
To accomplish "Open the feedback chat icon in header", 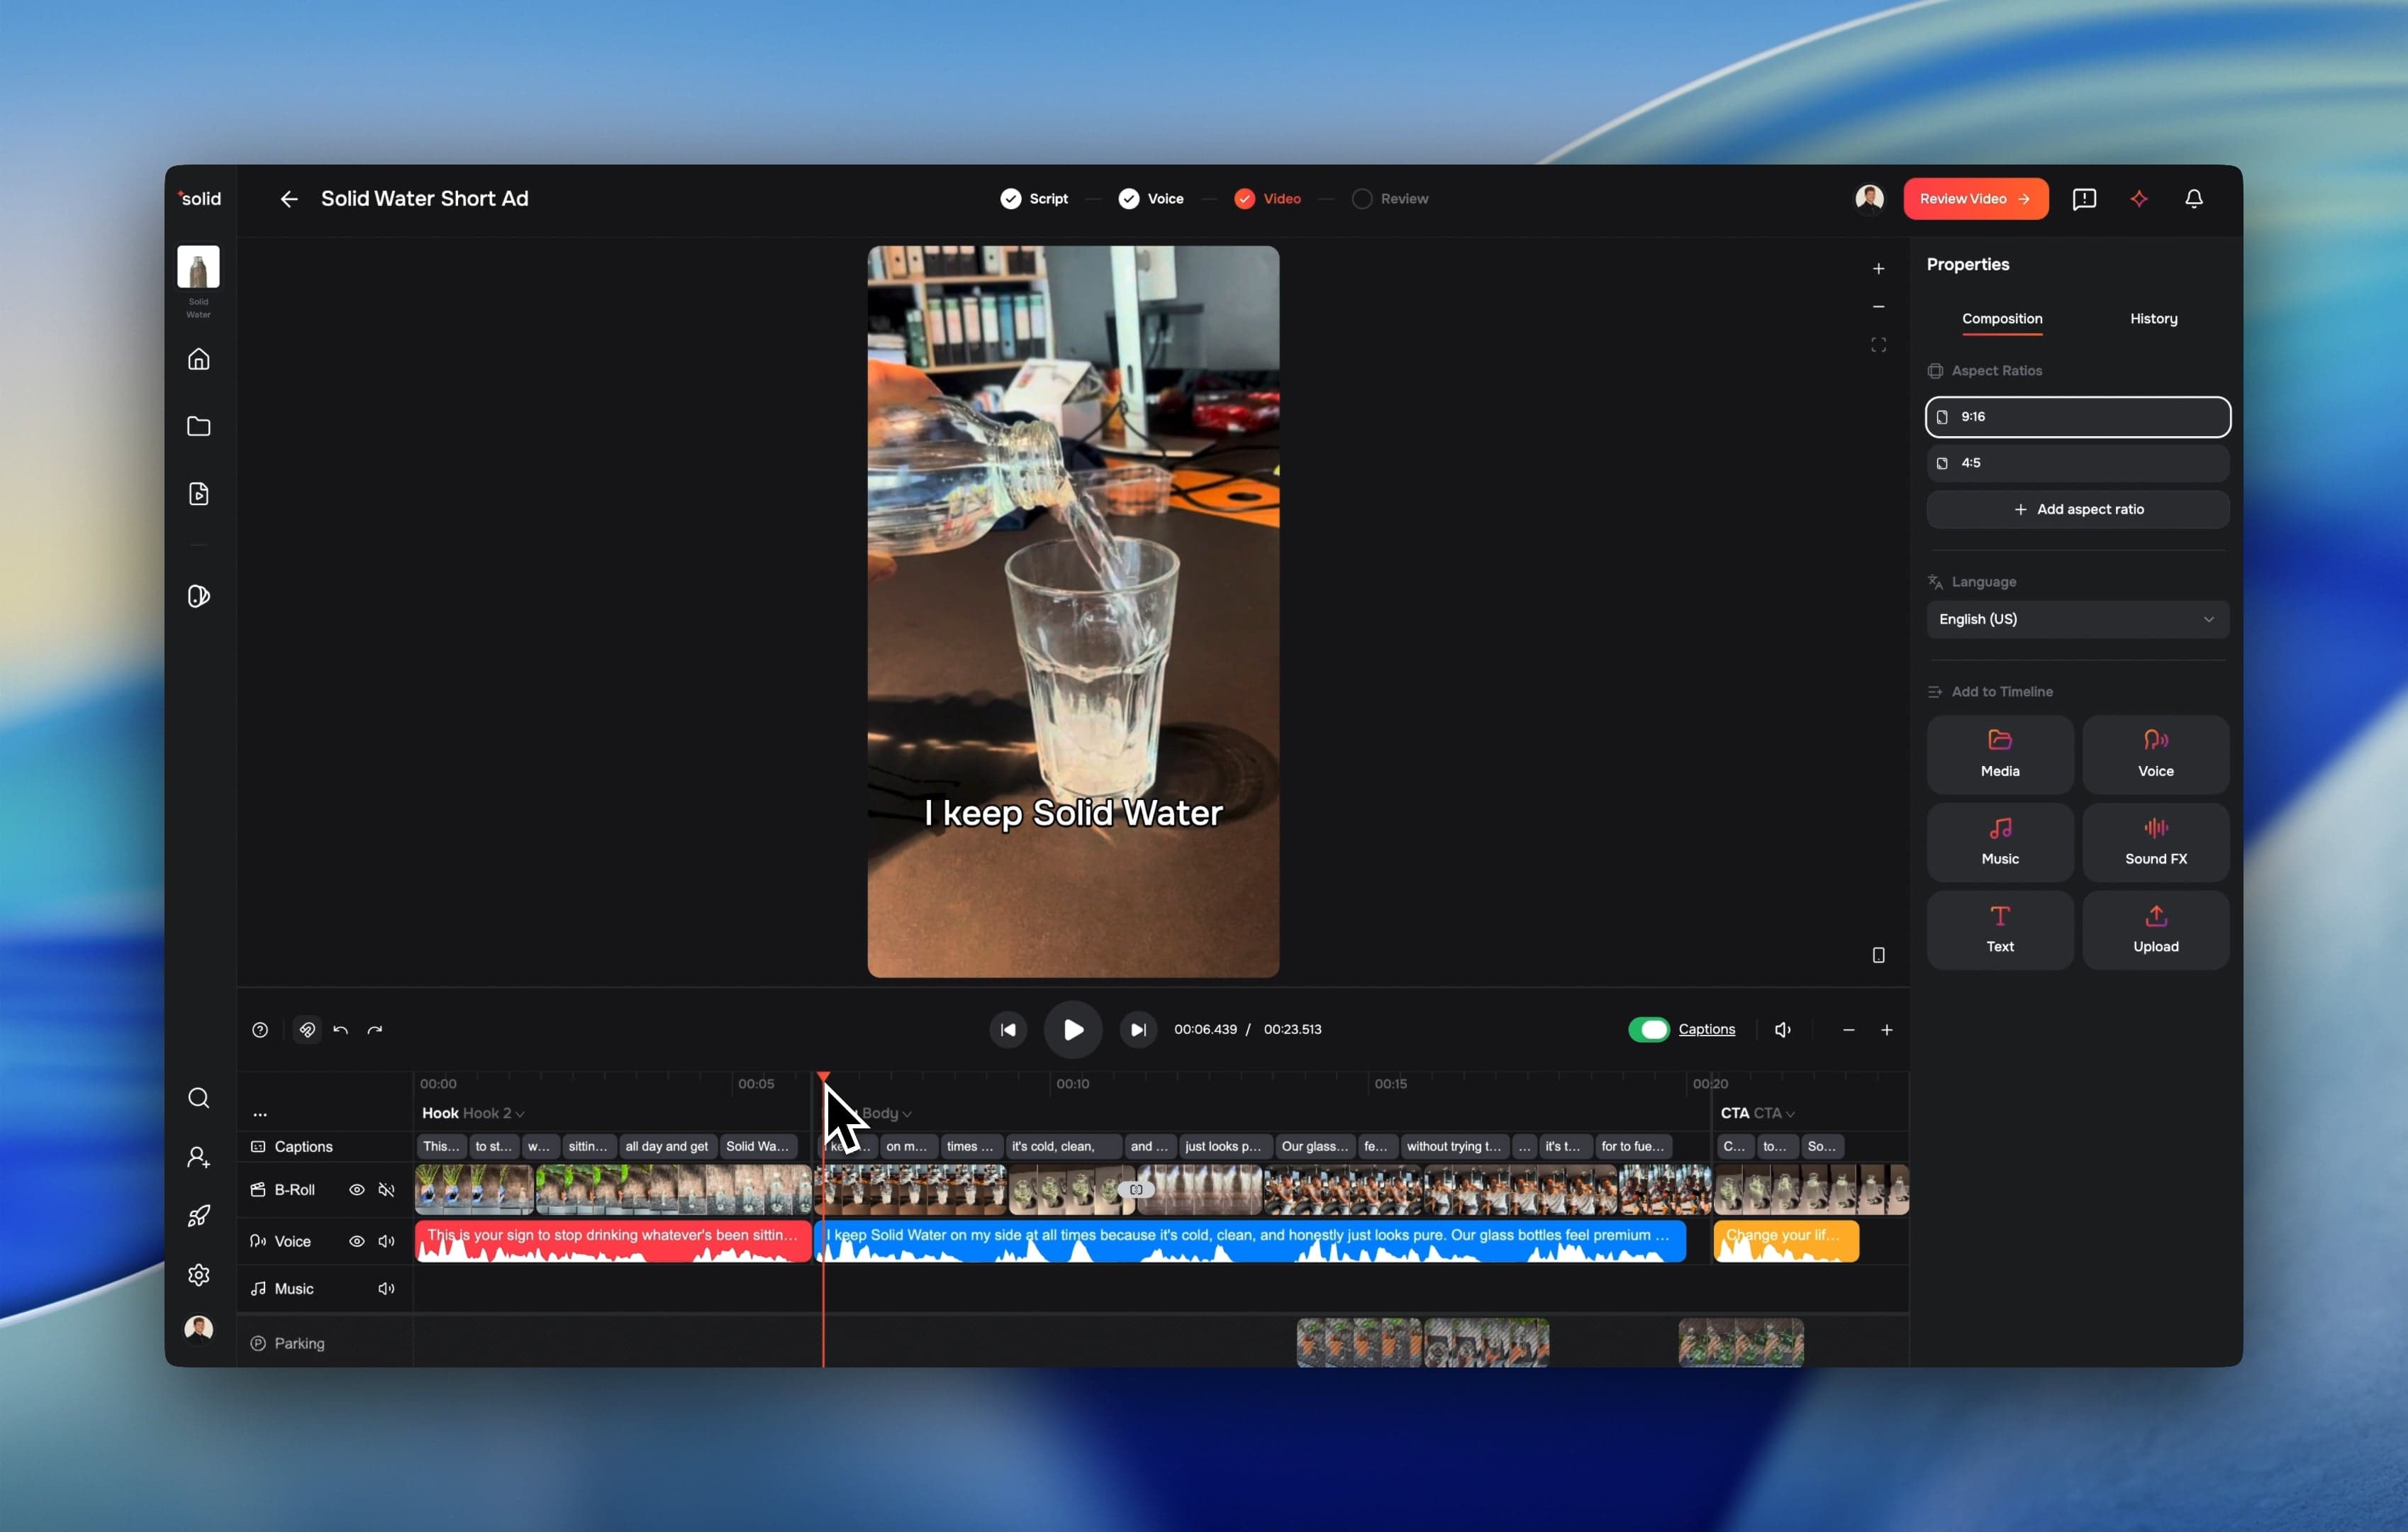I will pos(2084,199).
